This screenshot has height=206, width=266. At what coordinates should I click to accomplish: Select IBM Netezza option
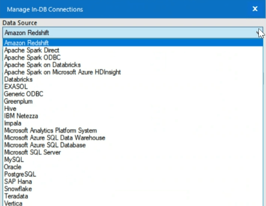pos(133,116)
